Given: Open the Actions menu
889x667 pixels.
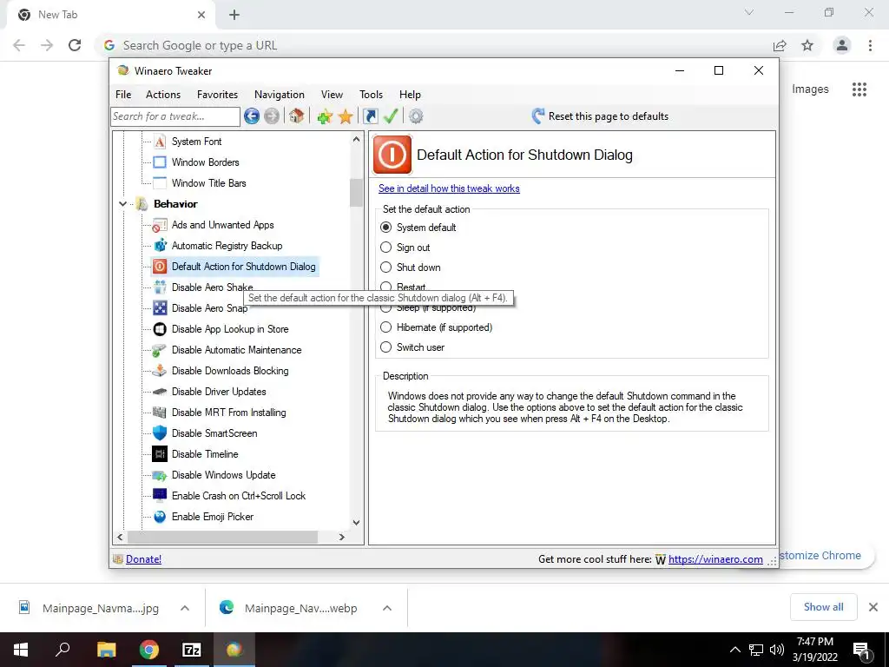Looking at the screenshot, I should point(163,95).
